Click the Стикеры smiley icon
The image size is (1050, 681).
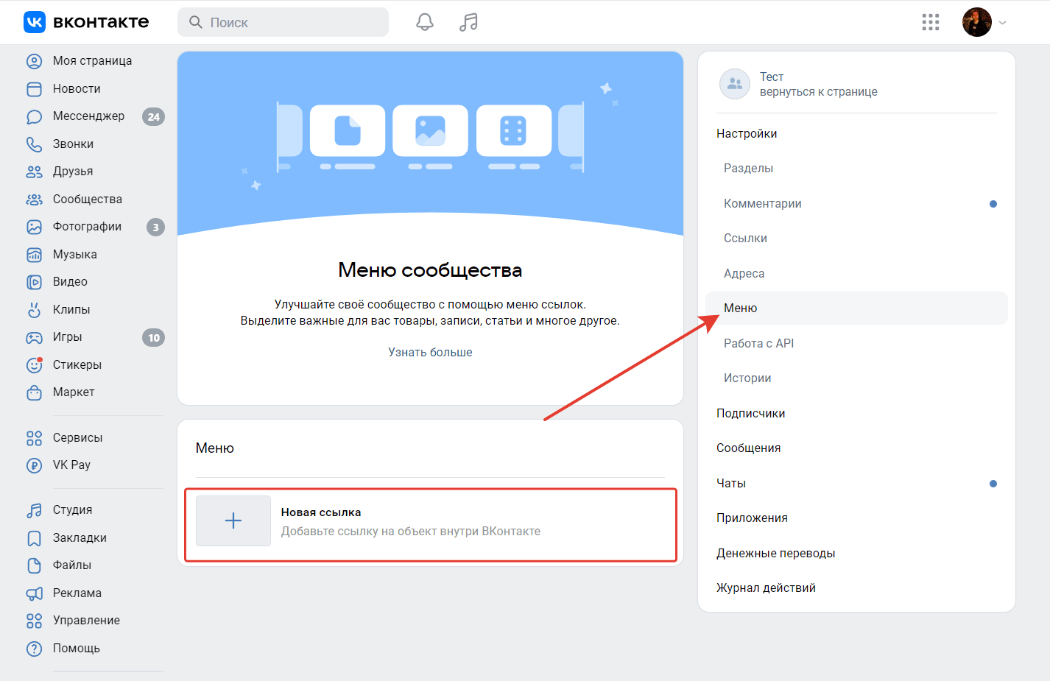[35, 365]
